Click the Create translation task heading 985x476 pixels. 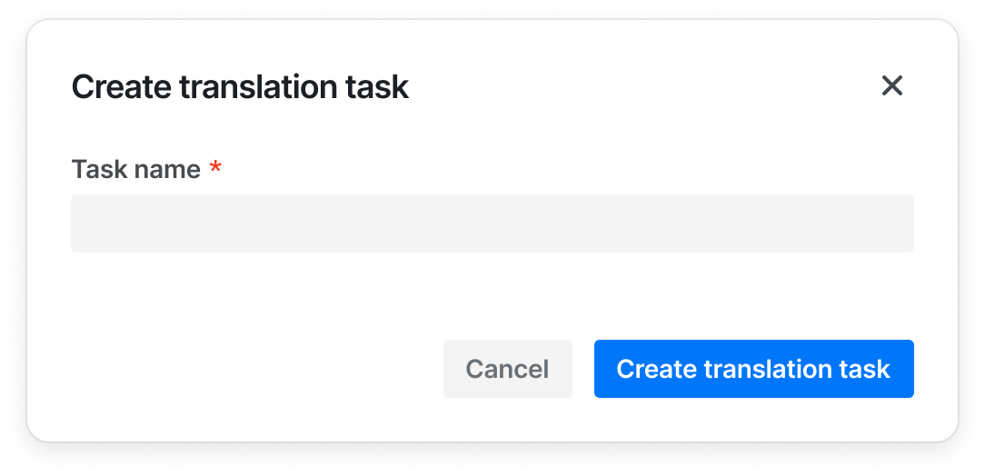click(240, 86)
